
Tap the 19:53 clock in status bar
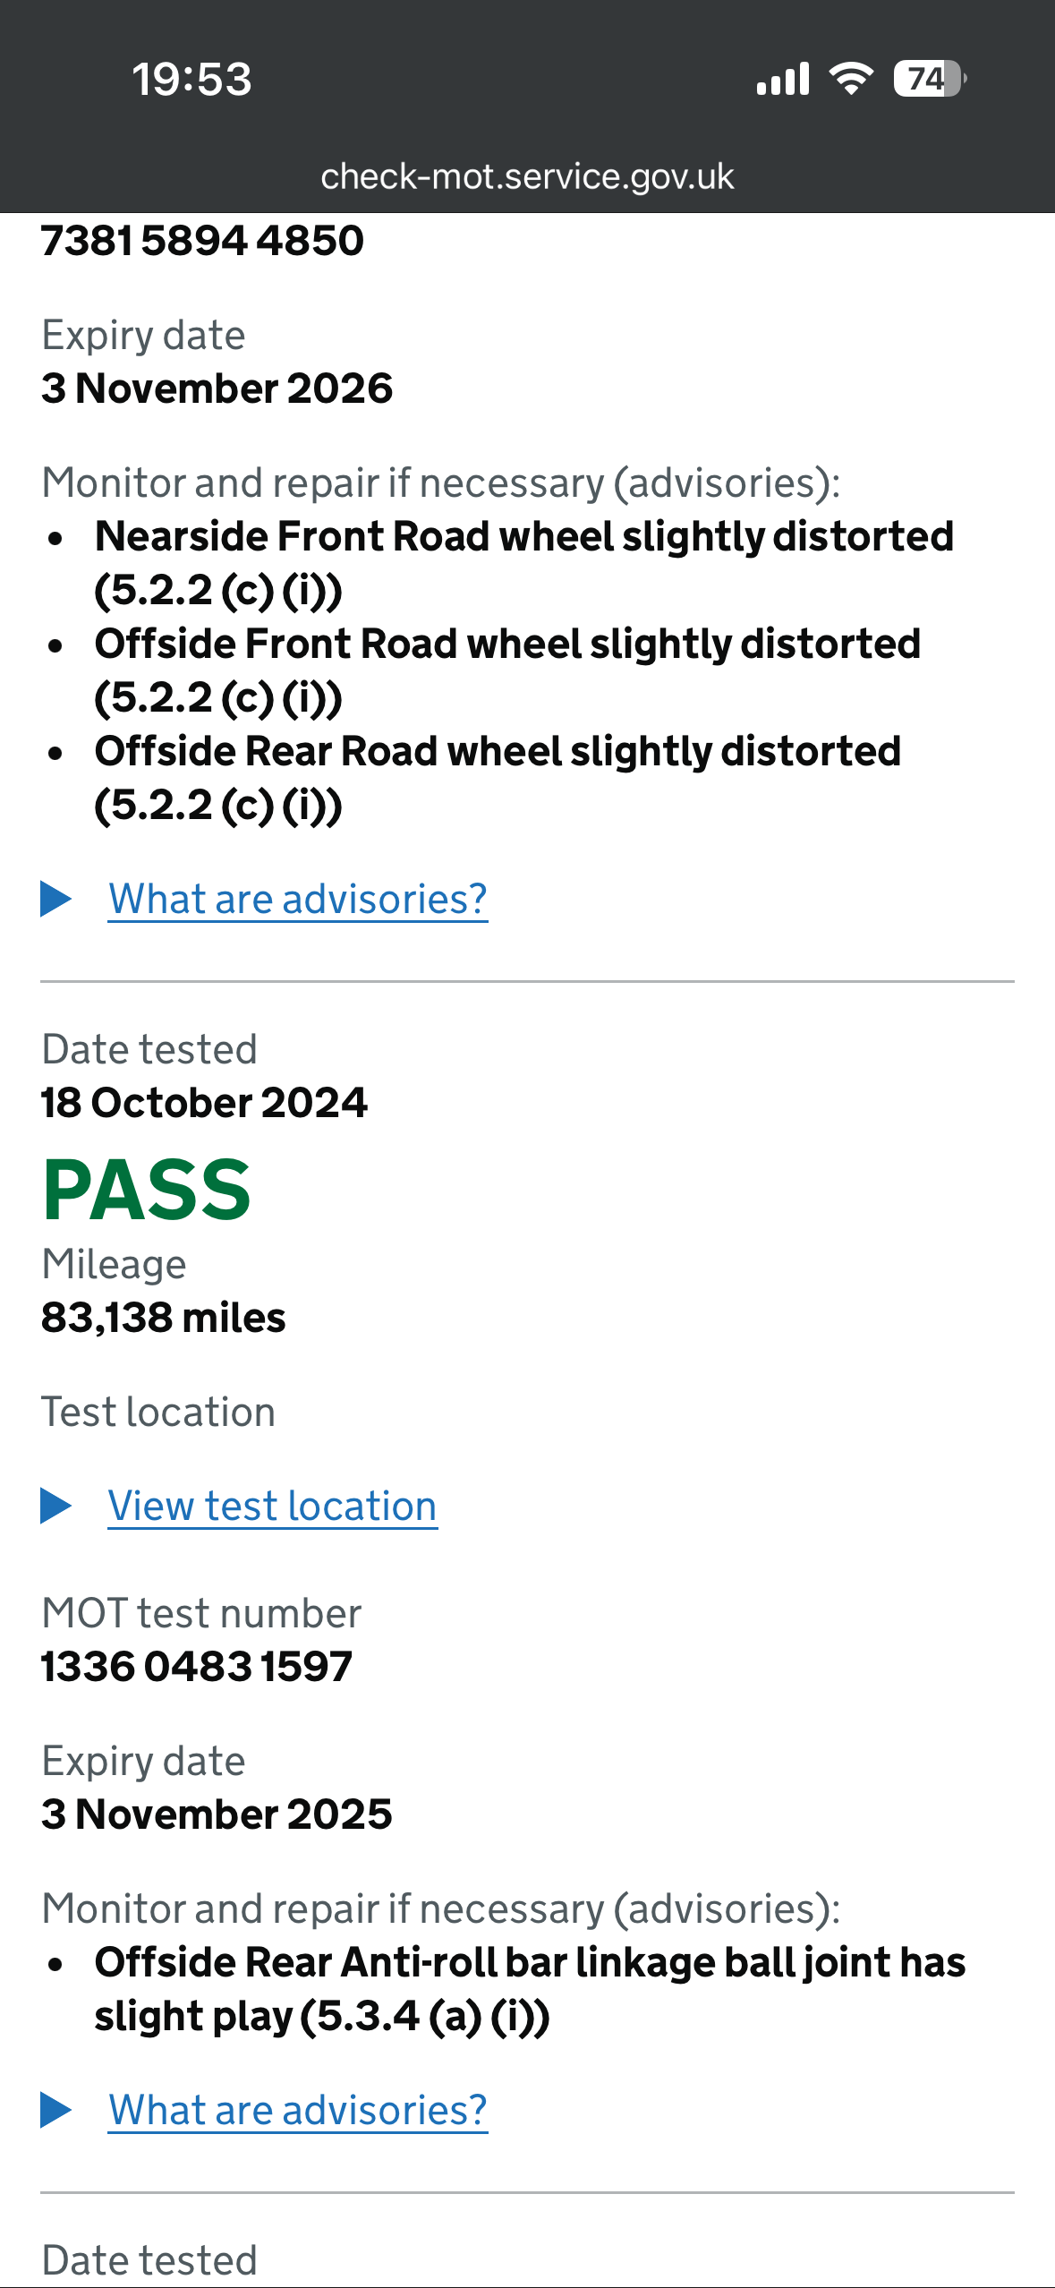point(191,79)
